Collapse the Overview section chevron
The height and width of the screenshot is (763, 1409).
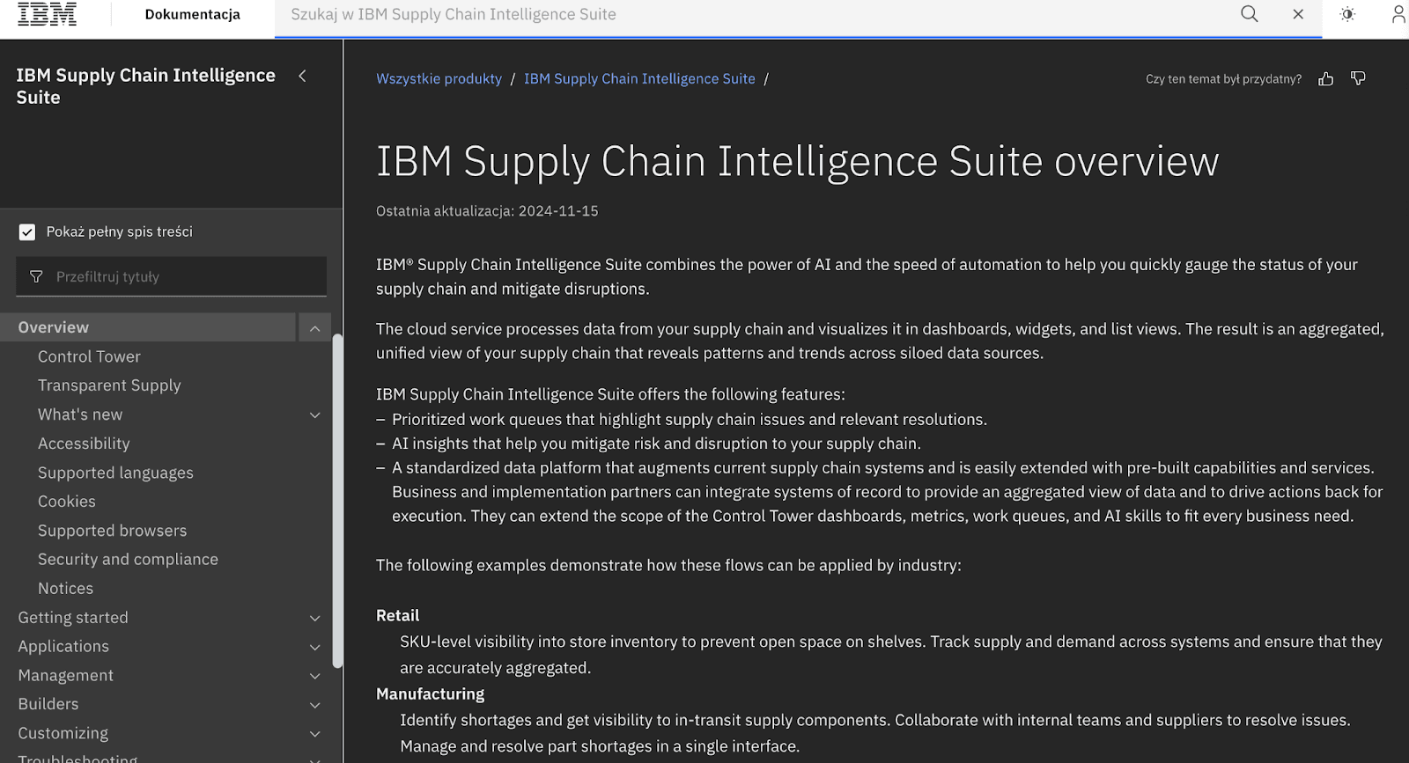coord(314,328)
